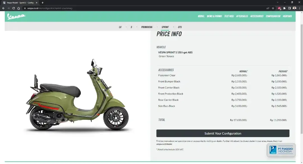Toggle the browser side panel icon

point(289,8)
